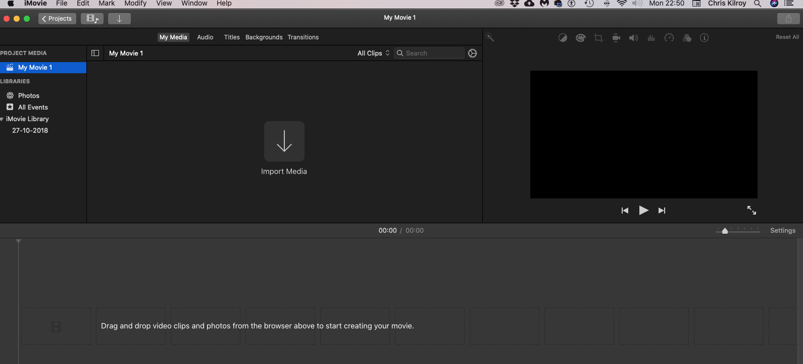The height and width of the screenshot is (364, 803).
Task: Click the Import down-arrow toolbar button
Action: click(119, 19)
